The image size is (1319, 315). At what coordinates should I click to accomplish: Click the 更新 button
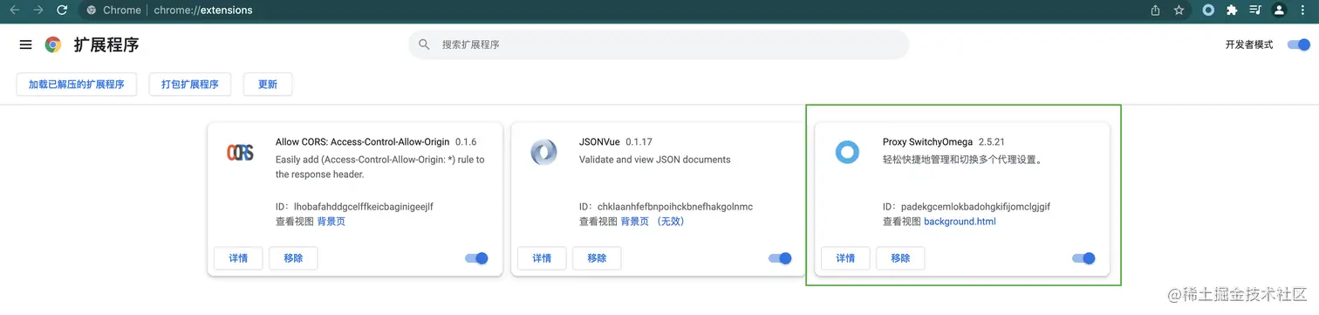point(268,85)
